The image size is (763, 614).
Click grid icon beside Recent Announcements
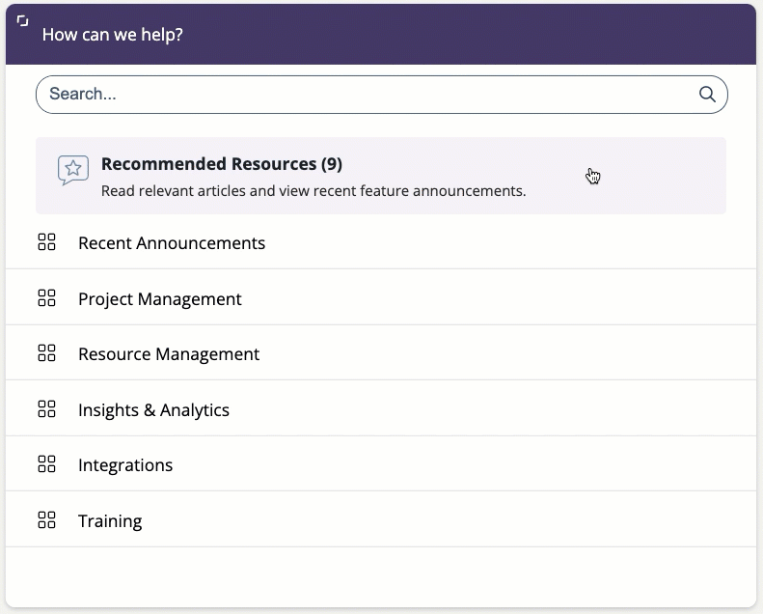pyautogui.click(x=46, y=242)
